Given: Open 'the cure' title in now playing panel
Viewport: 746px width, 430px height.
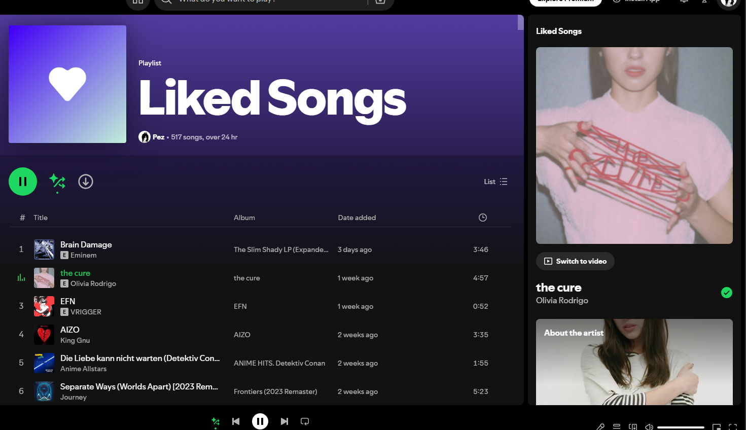Looking at the screenshot, I should [559, 288].
